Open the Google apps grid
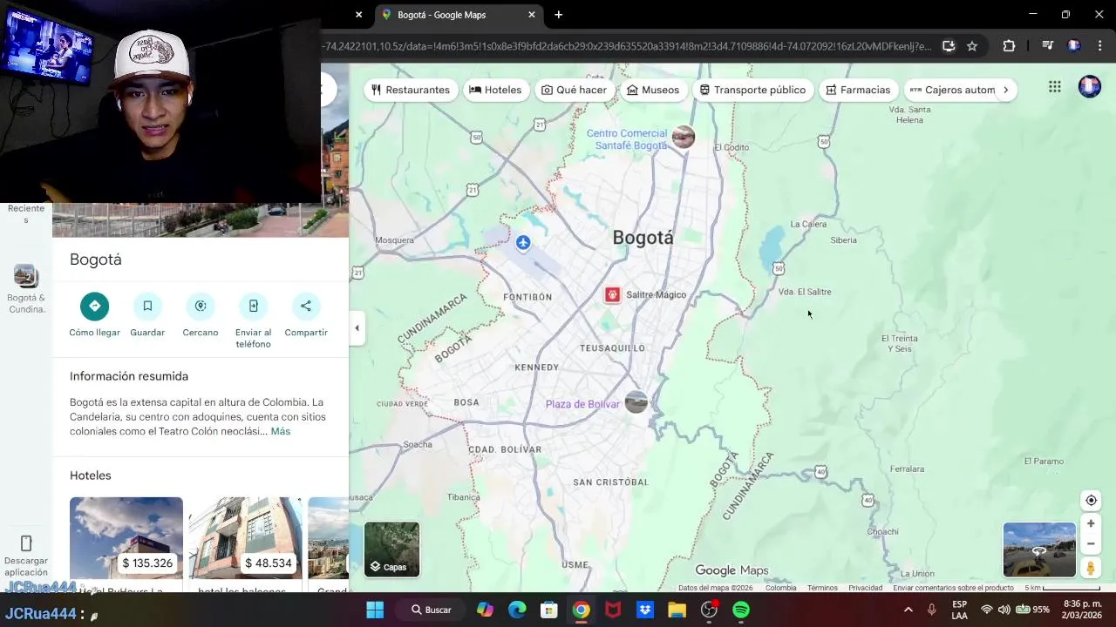1116x627 pixels. 1055,86
